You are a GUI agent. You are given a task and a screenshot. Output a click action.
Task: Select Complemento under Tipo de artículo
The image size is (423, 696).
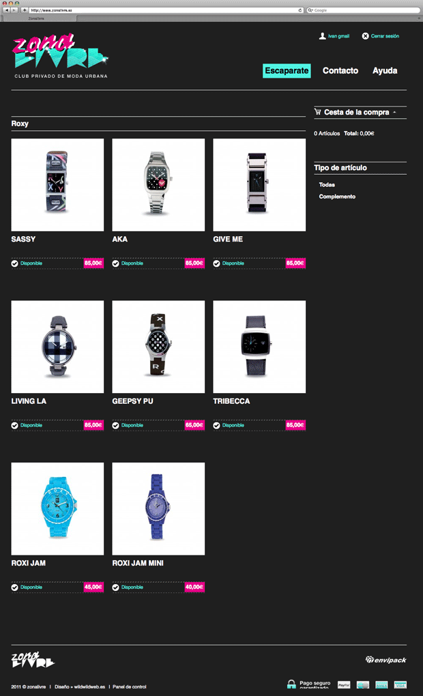pyautogui.click(x=337, y=197)
